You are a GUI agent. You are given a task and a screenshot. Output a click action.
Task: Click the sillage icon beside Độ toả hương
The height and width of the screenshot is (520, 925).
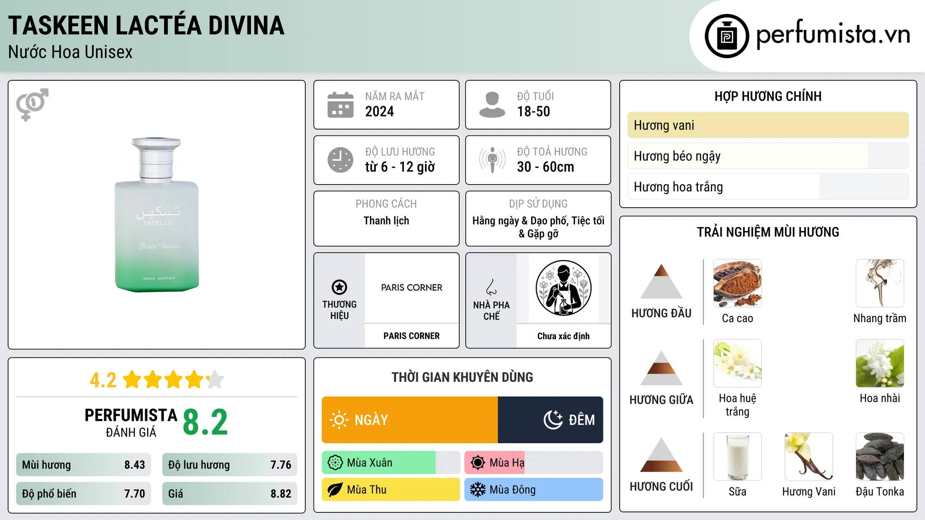pos(492,160)
